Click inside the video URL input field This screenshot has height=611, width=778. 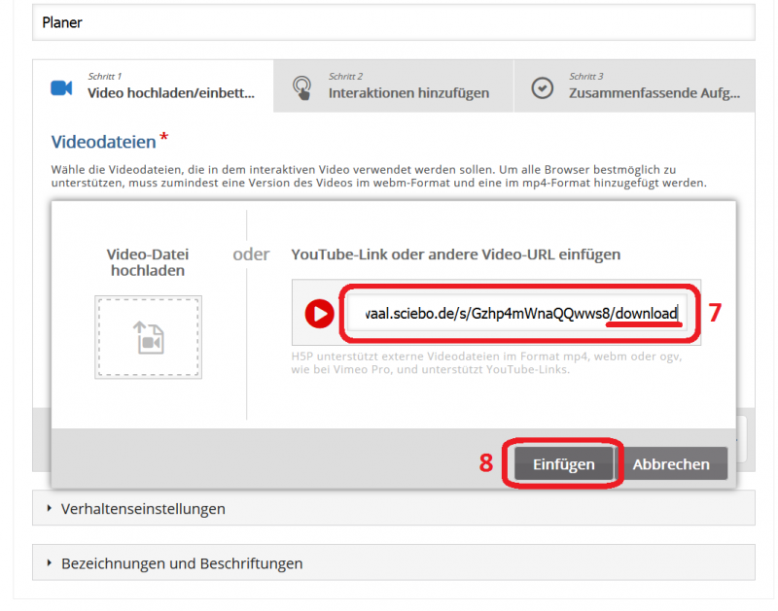point(515,313)
